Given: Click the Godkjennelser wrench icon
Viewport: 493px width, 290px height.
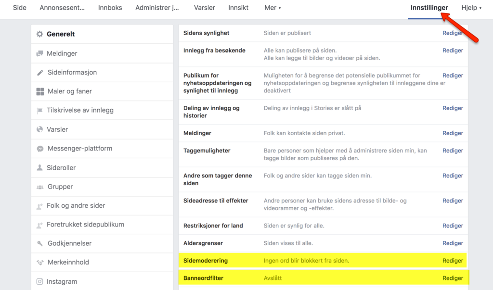Looking at the screenshot, I should coord(40,243).
